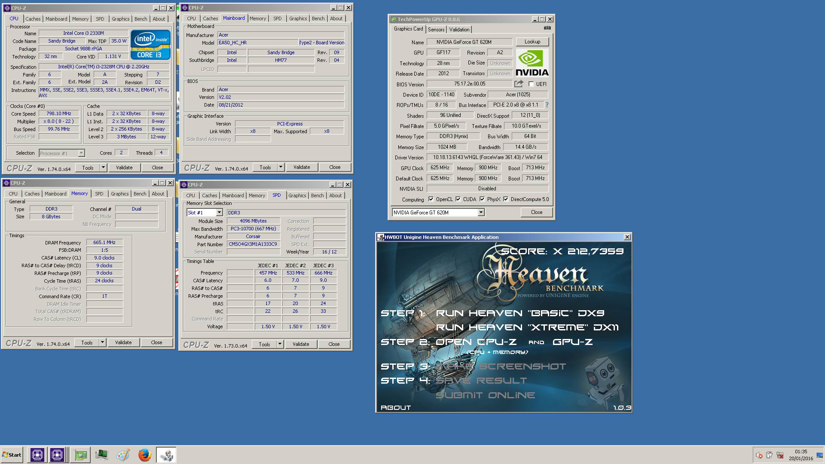Click the CPU-Z SPD window title bar icon
Screen dimensions: 825x464
(184, 185)
